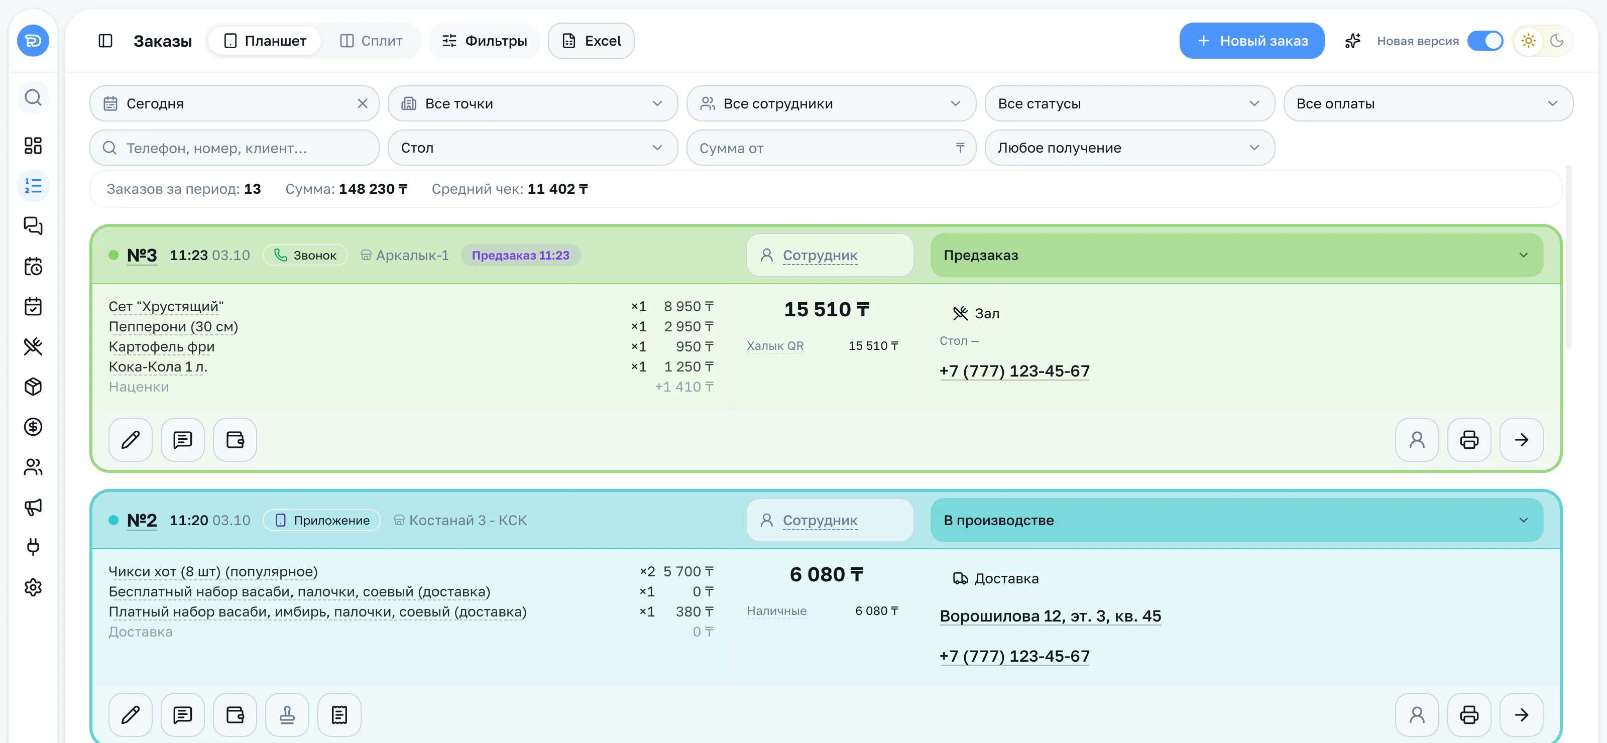Expand the Все сотрудники dropdown
The width and height of the screenshot is (1607, 743).
point(831,103)
